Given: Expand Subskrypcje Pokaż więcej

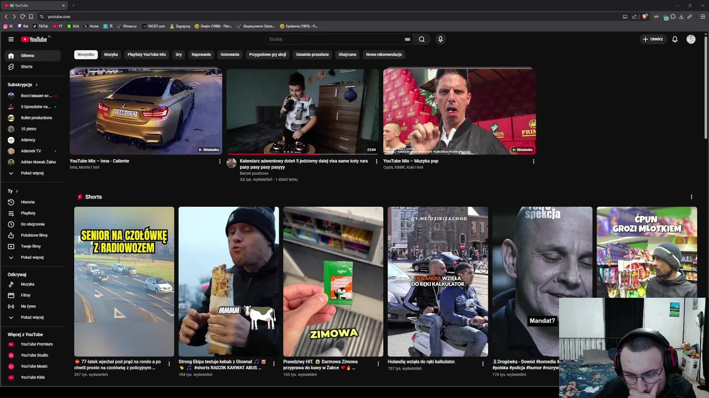Looking at the screenshot, I should tap(33, 173).
